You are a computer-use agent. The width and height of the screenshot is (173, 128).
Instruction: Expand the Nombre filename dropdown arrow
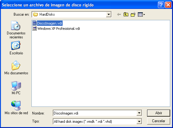click(139, 113)
